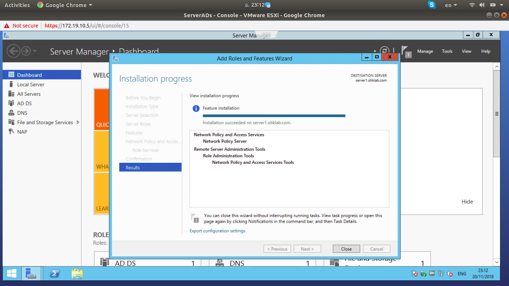Refresh the Server Manager dashboard

coord(385,51)
